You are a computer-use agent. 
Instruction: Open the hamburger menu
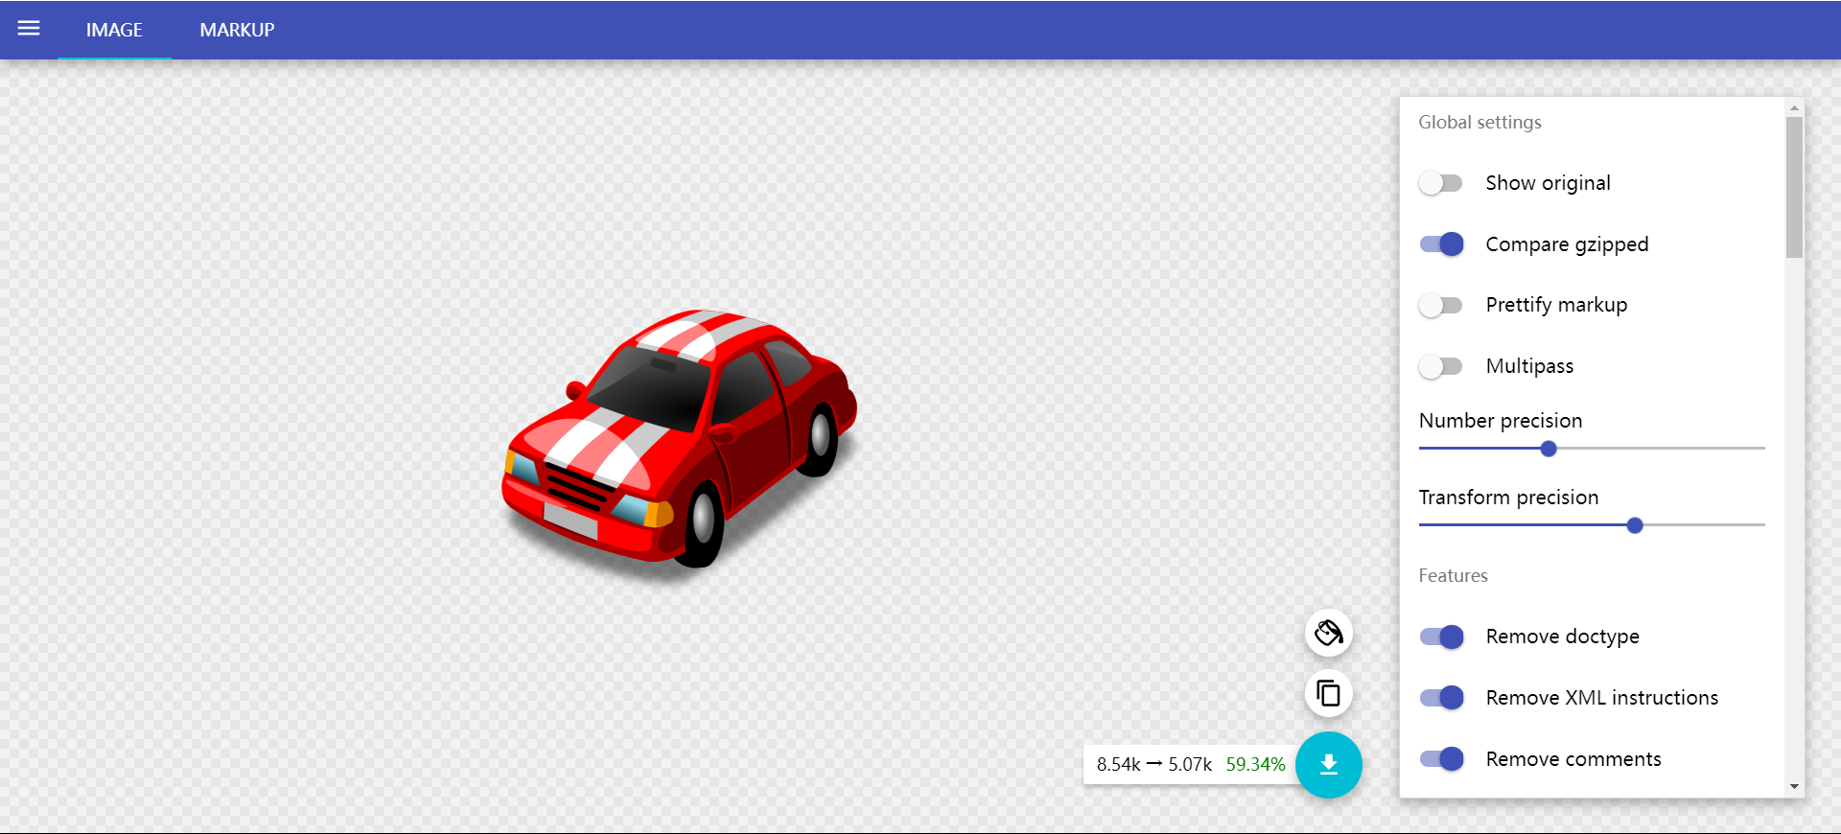point(29,29)
